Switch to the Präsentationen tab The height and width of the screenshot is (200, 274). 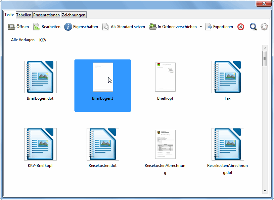click(x=47, y=15)
